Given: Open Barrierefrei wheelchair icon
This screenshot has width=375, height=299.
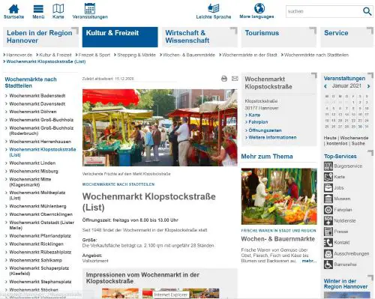Looking at the screenshot, I should click(x=328, y=265).
